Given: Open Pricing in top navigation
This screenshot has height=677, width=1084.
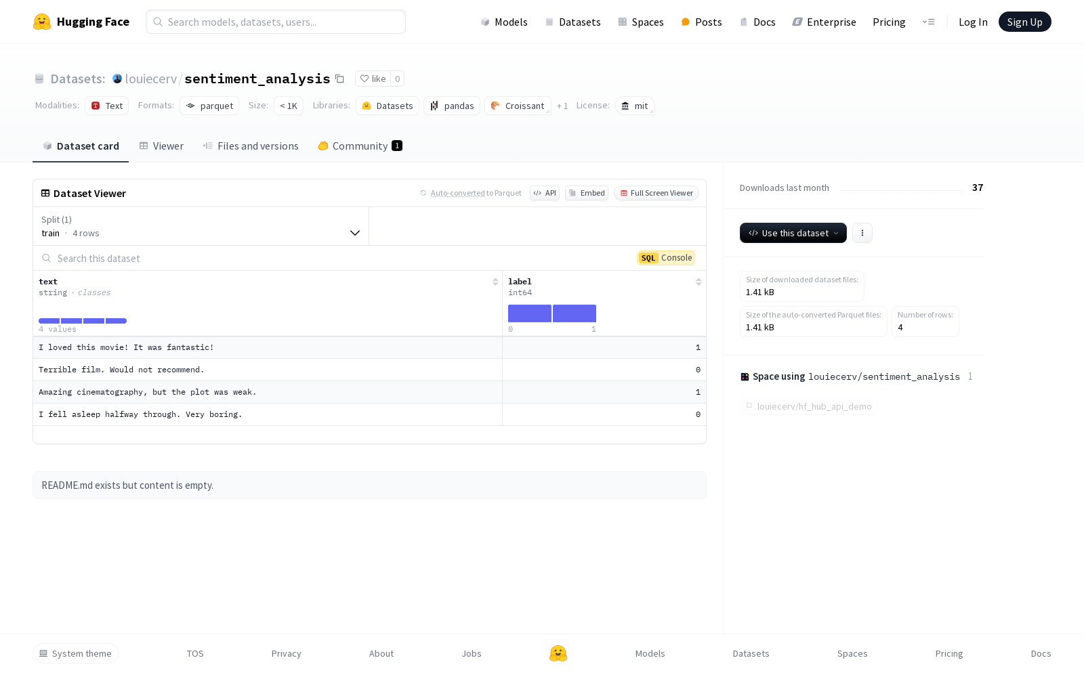Looking at the screenshot, I should [x=889, y=22].
